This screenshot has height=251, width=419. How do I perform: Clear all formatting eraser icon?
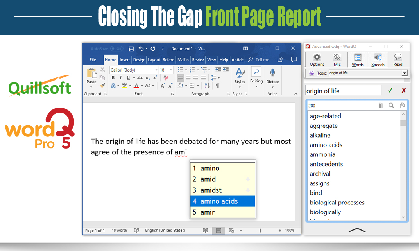(166, 78)
